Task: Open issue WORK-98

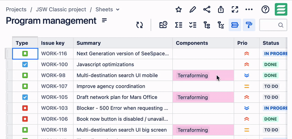Action: (53, 76)
